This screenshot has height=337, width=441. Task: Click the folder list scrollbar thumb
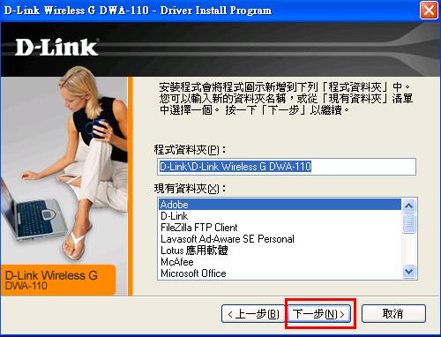409,223
